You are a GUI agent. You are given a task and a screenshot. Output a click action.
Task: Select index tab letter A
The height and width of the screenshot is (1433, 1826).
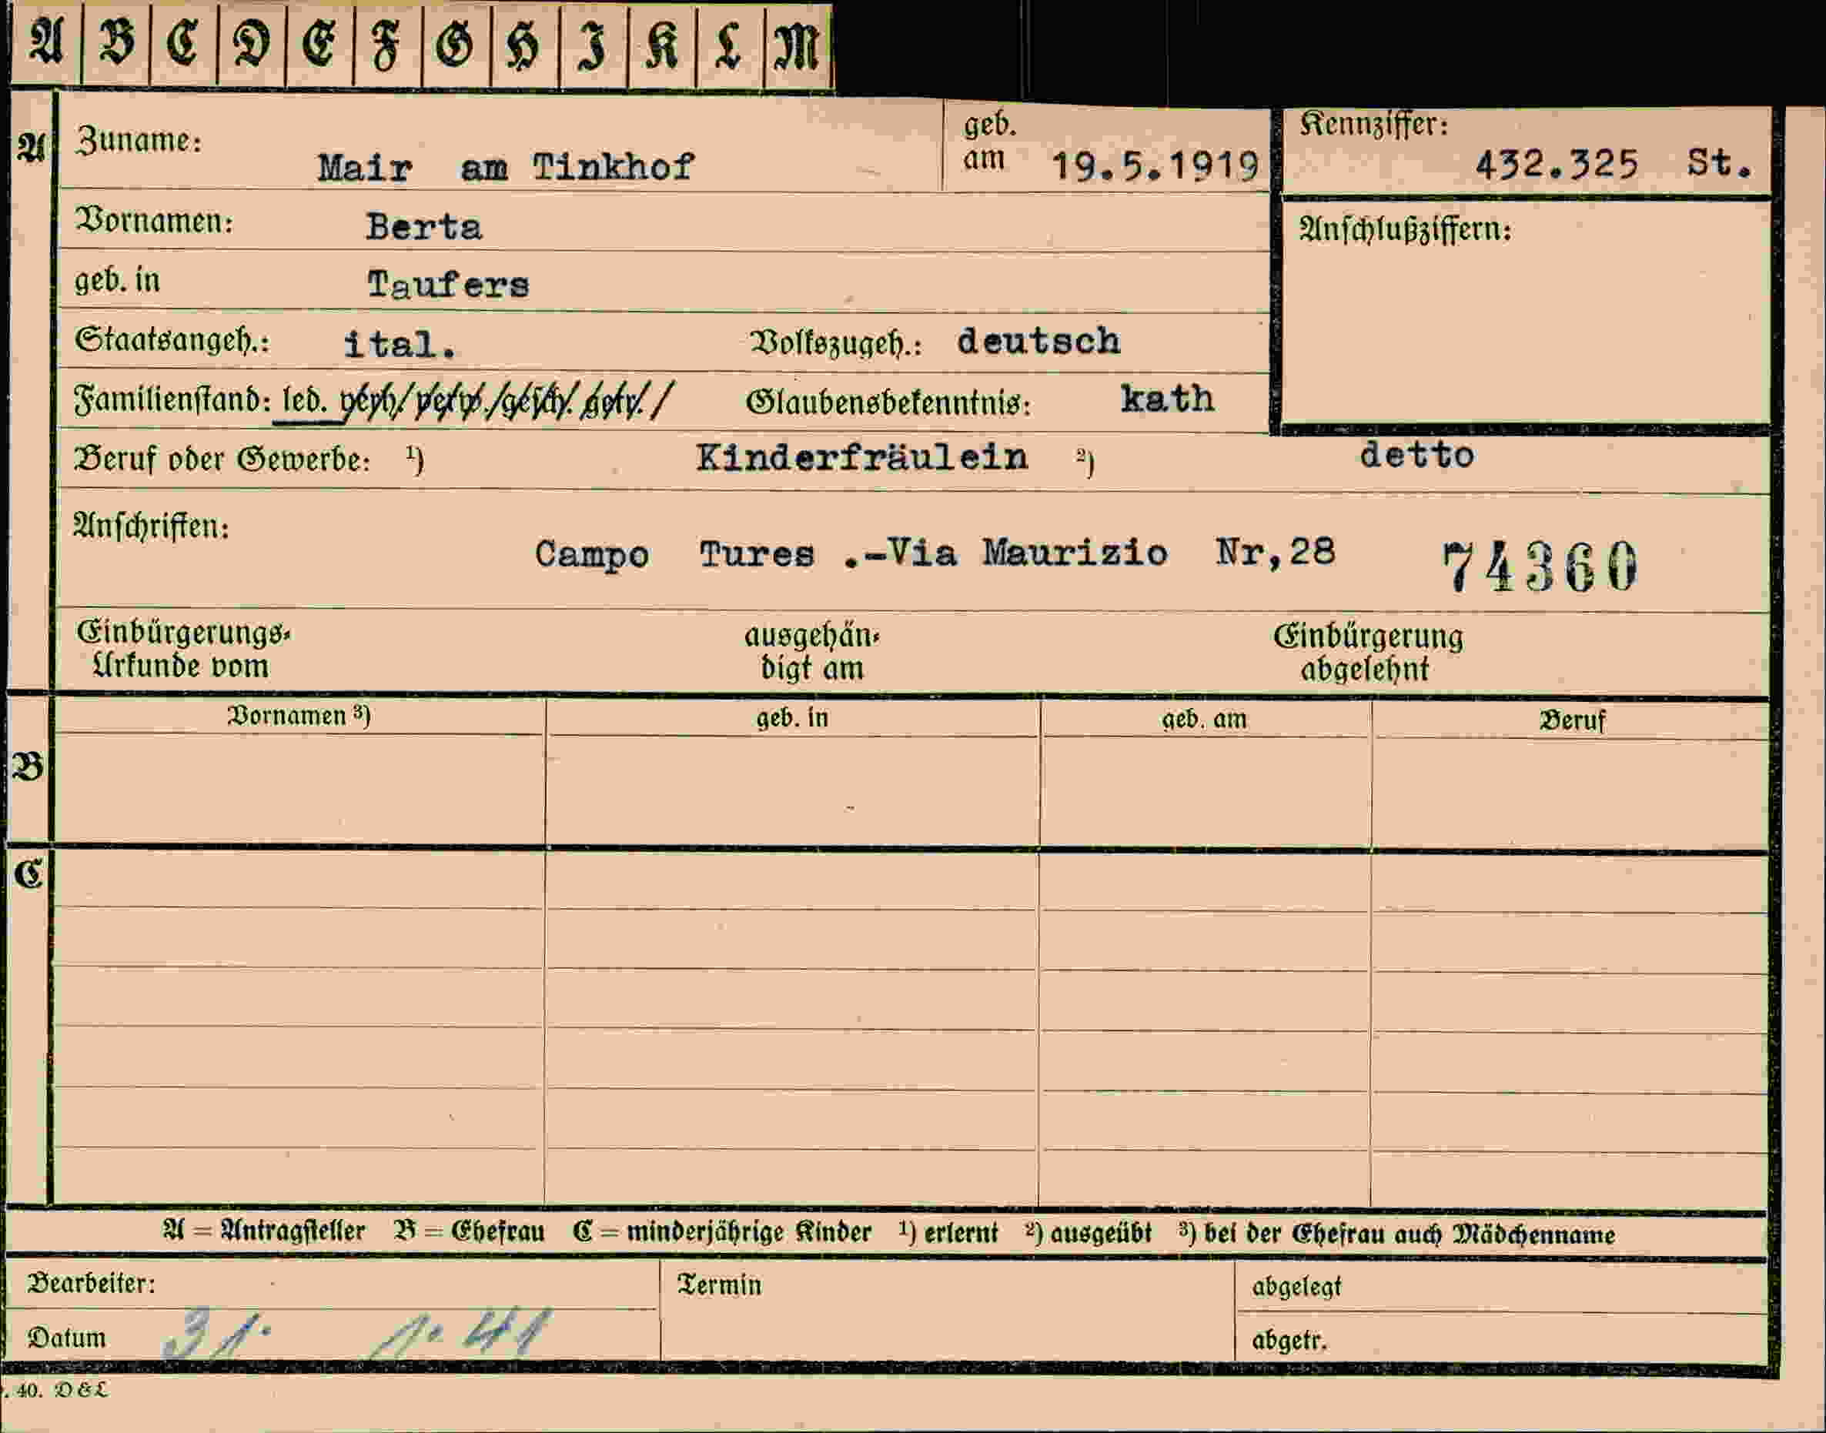click(46, 44)
